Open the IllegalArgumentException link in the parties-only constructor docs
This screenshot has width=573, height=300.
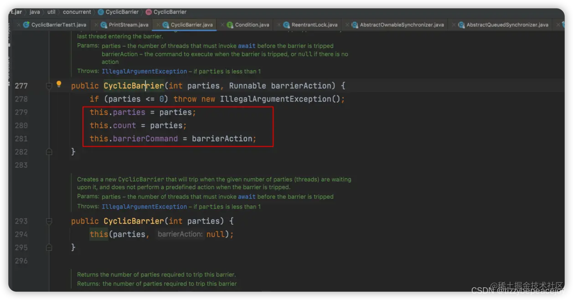(x=145, y=207)
